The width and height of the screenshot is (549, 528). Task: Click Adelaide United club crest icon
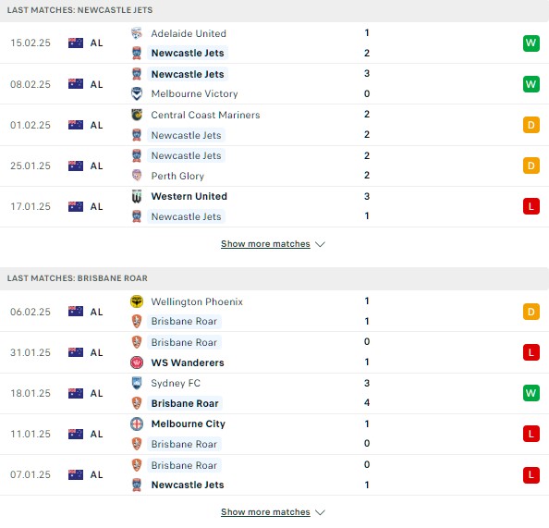[x=137, y=33]
